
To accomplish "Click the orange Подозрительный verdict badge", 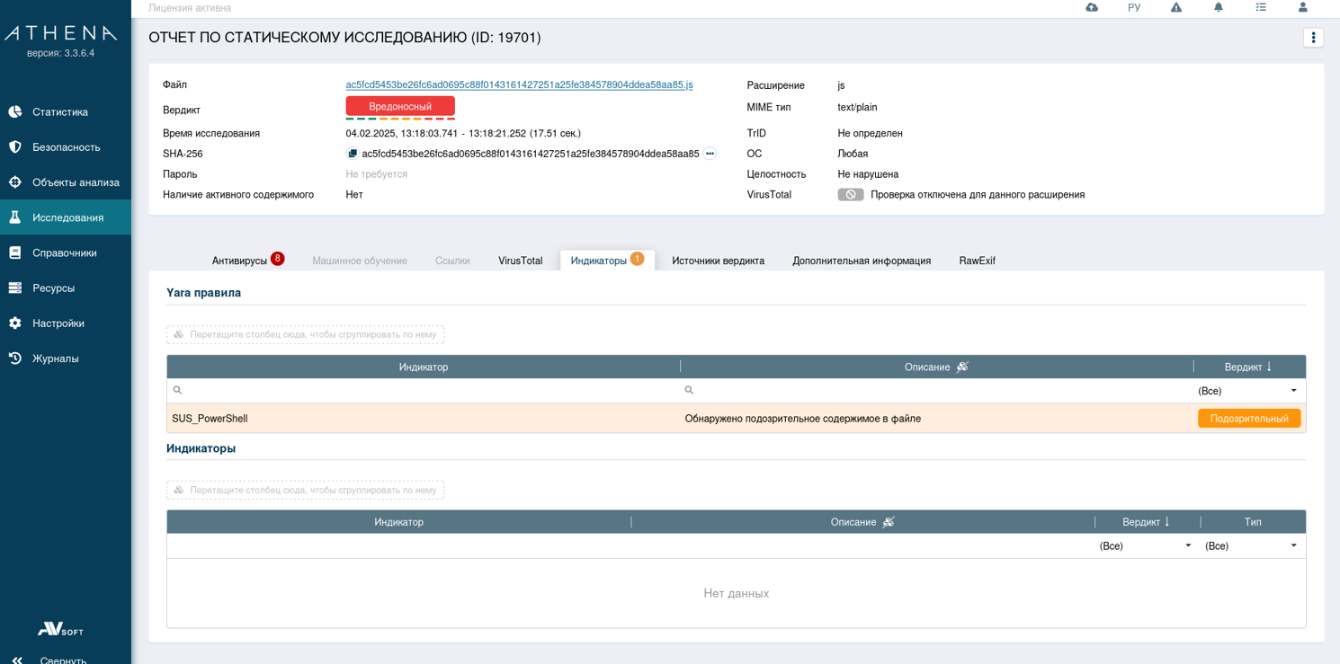I will [x=1248, y=419].
